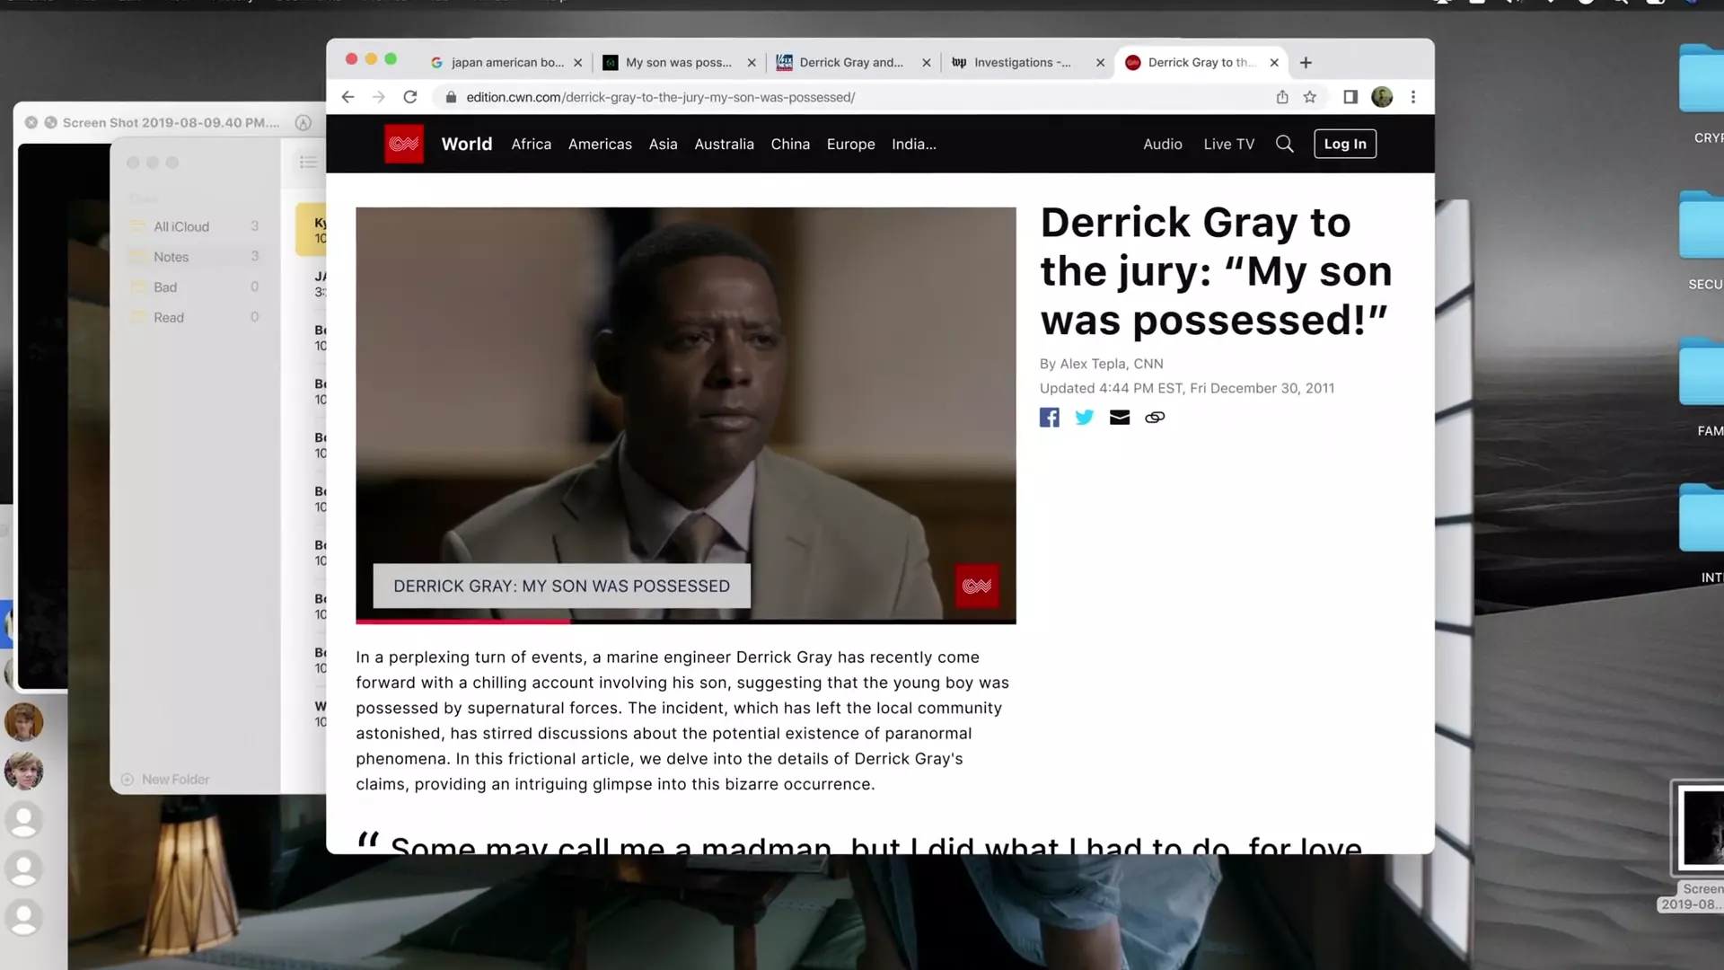
Task: Close the 'Derrick Gray and...' tab
Action: coord(927,63)
